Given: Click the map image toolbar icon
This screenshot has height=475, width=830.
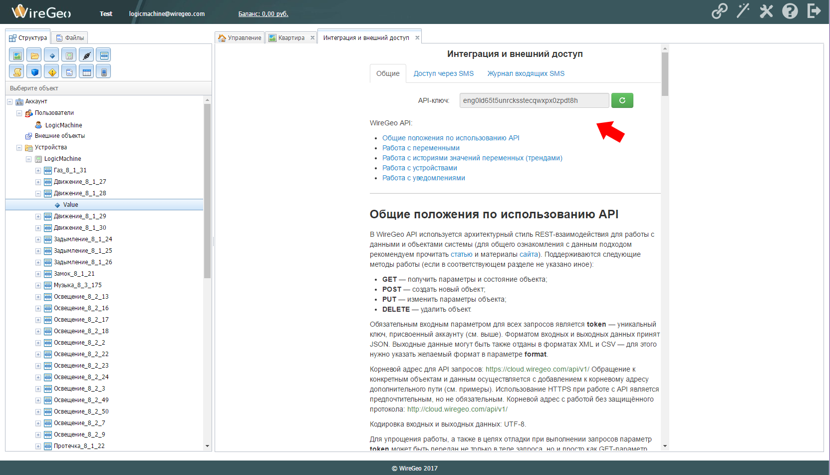Looking at the screenshot, I should [17, 55].
